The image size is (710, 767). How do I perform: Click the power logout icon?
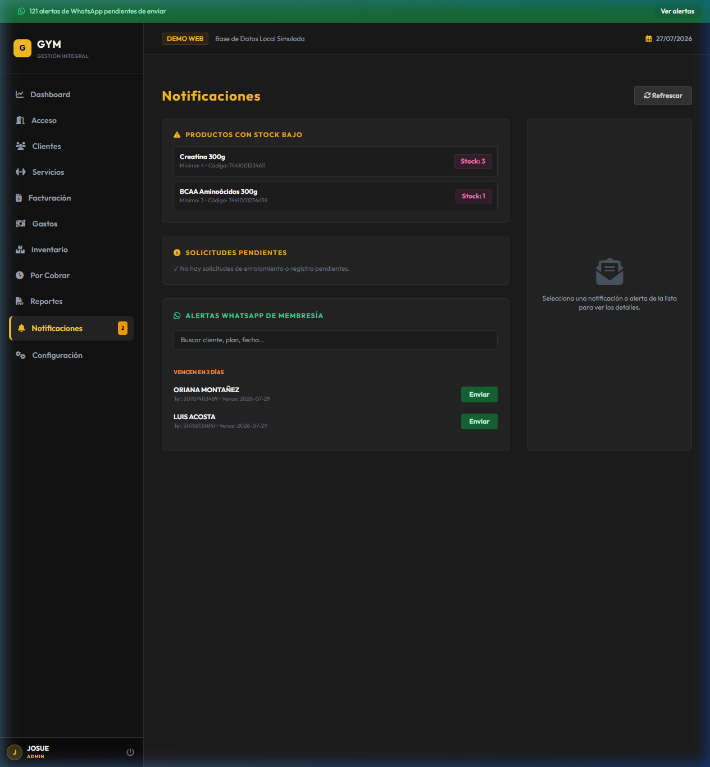pos(130,752)
